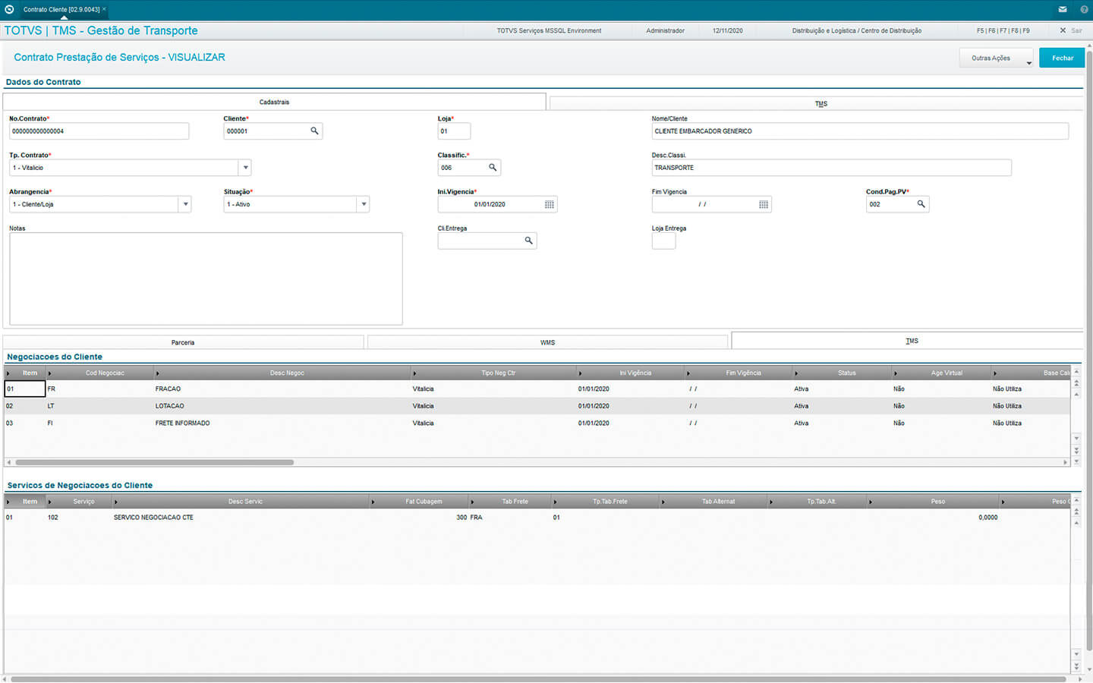Click the No.Contrato input field
The width and height of the screenshot is (1093, 683).
coord(99,131)
